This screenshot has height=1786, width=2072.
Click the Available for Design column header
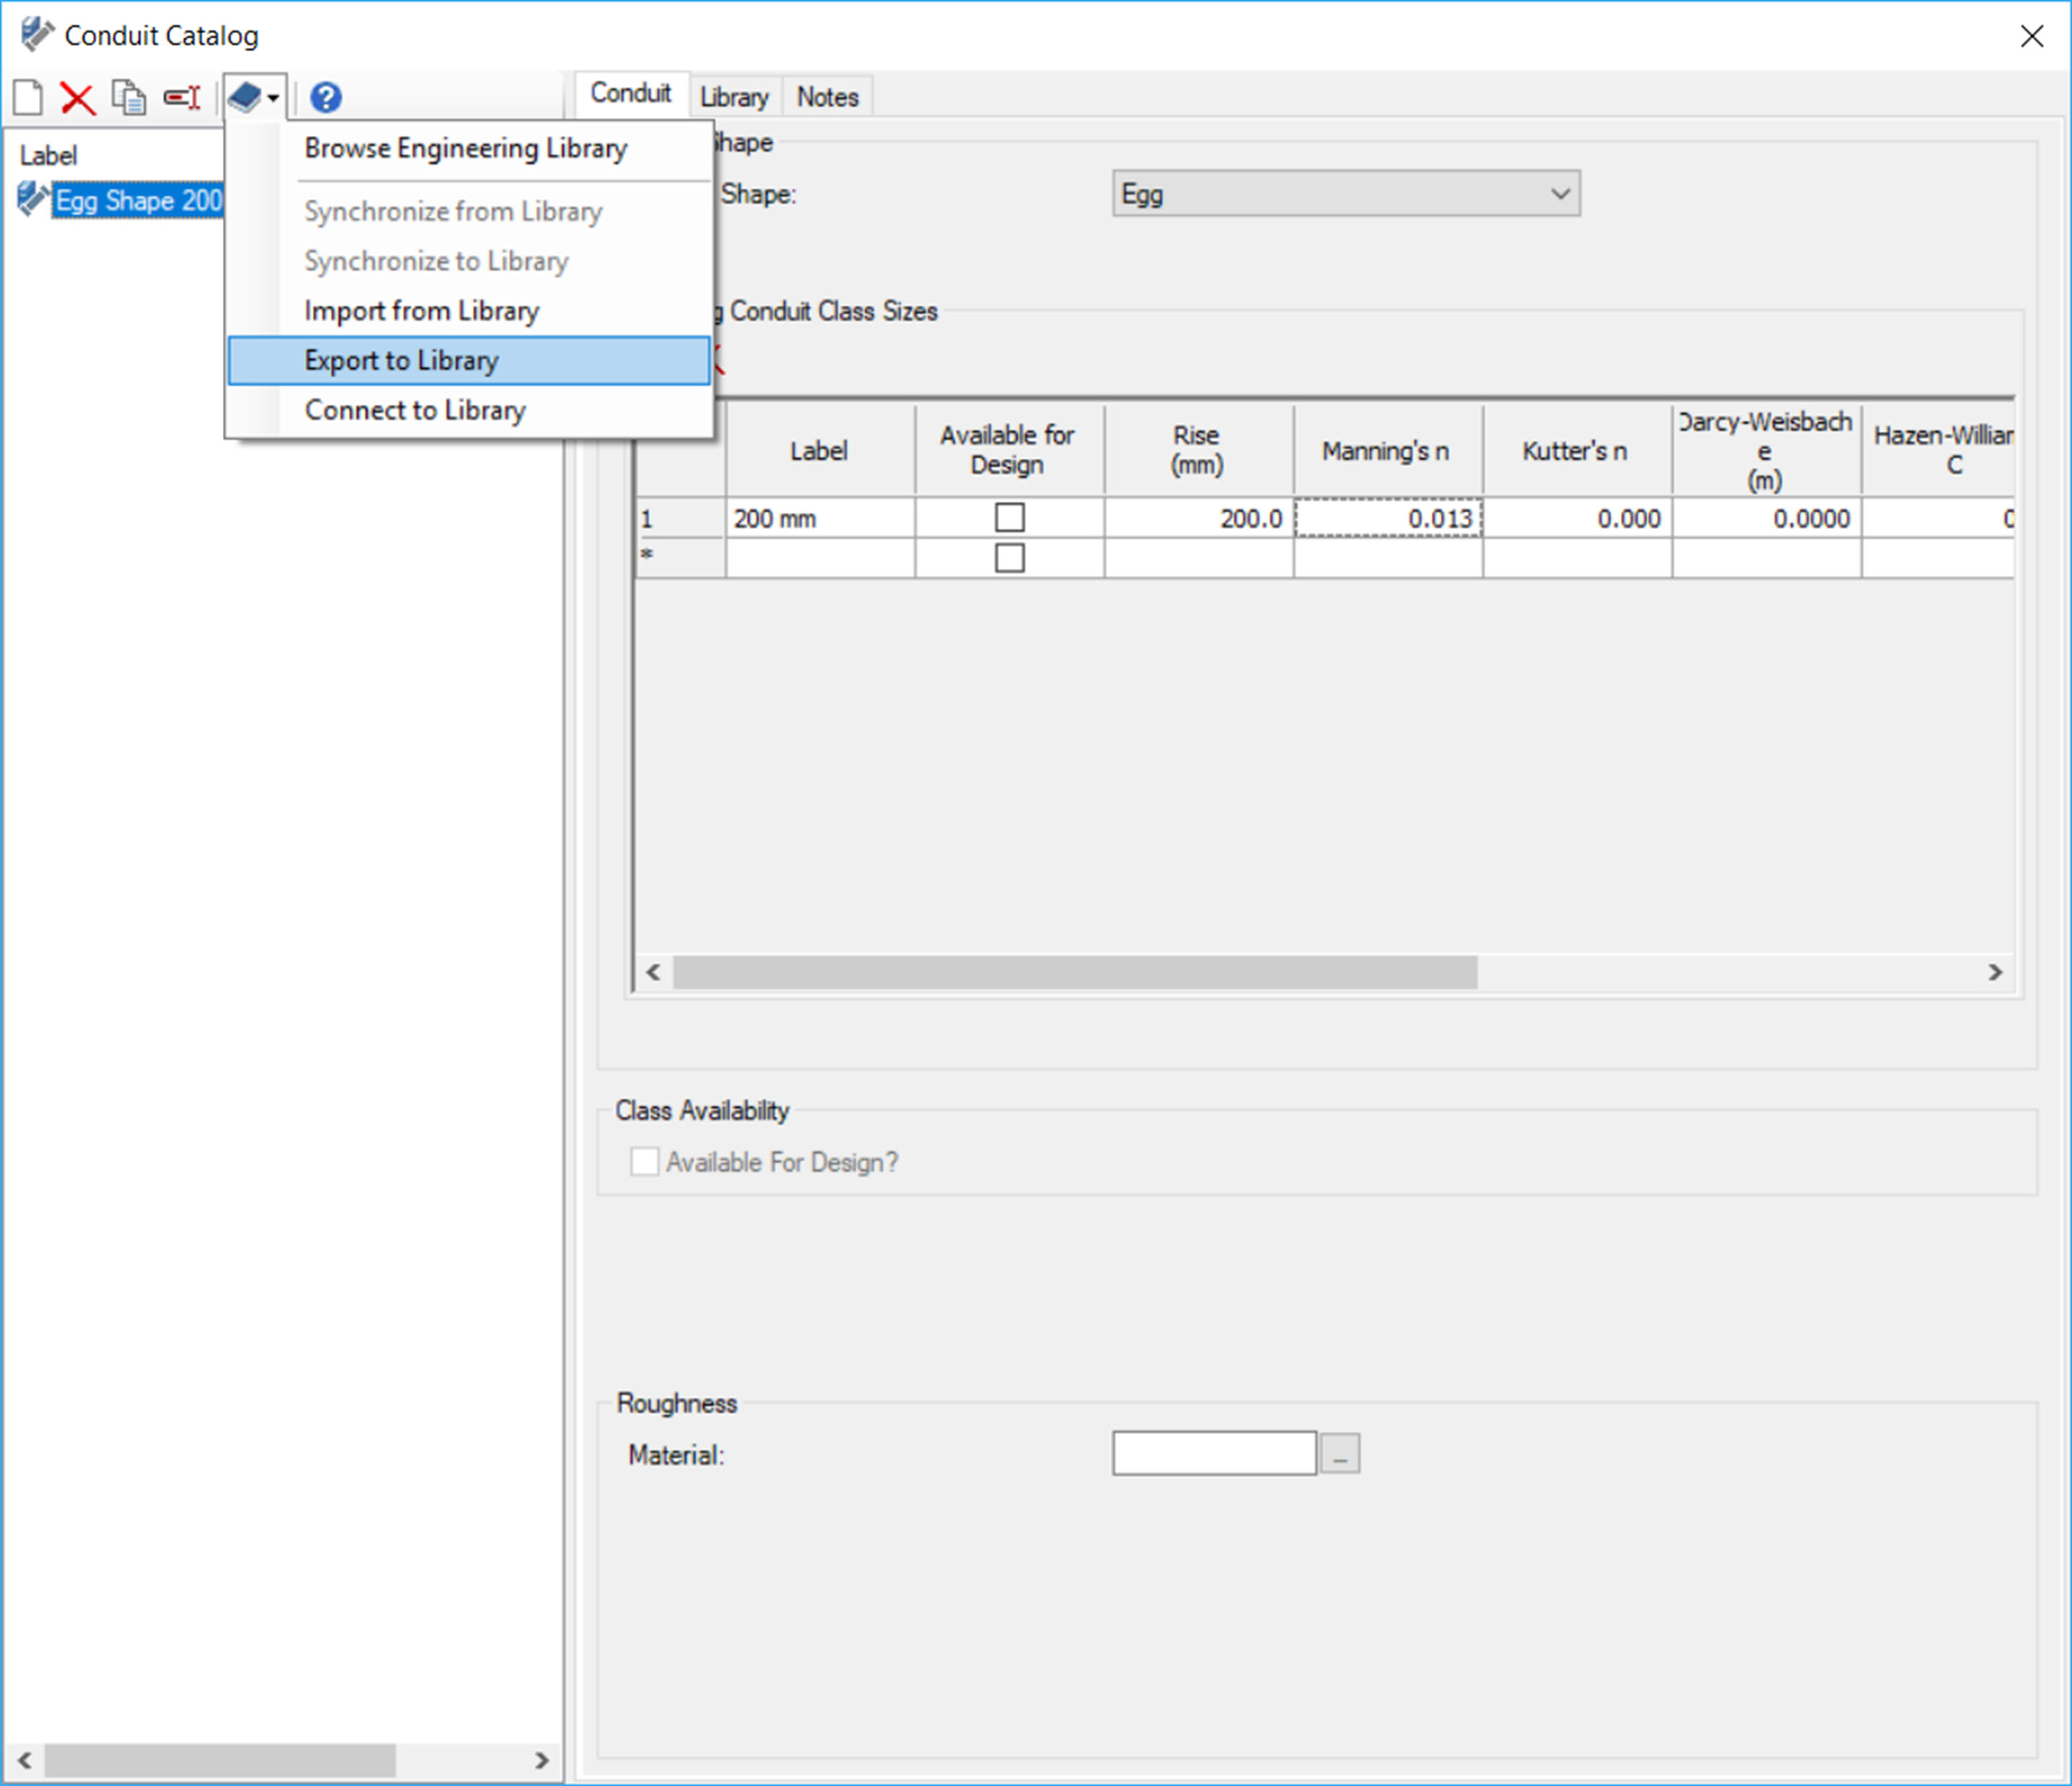[1010, 450]
